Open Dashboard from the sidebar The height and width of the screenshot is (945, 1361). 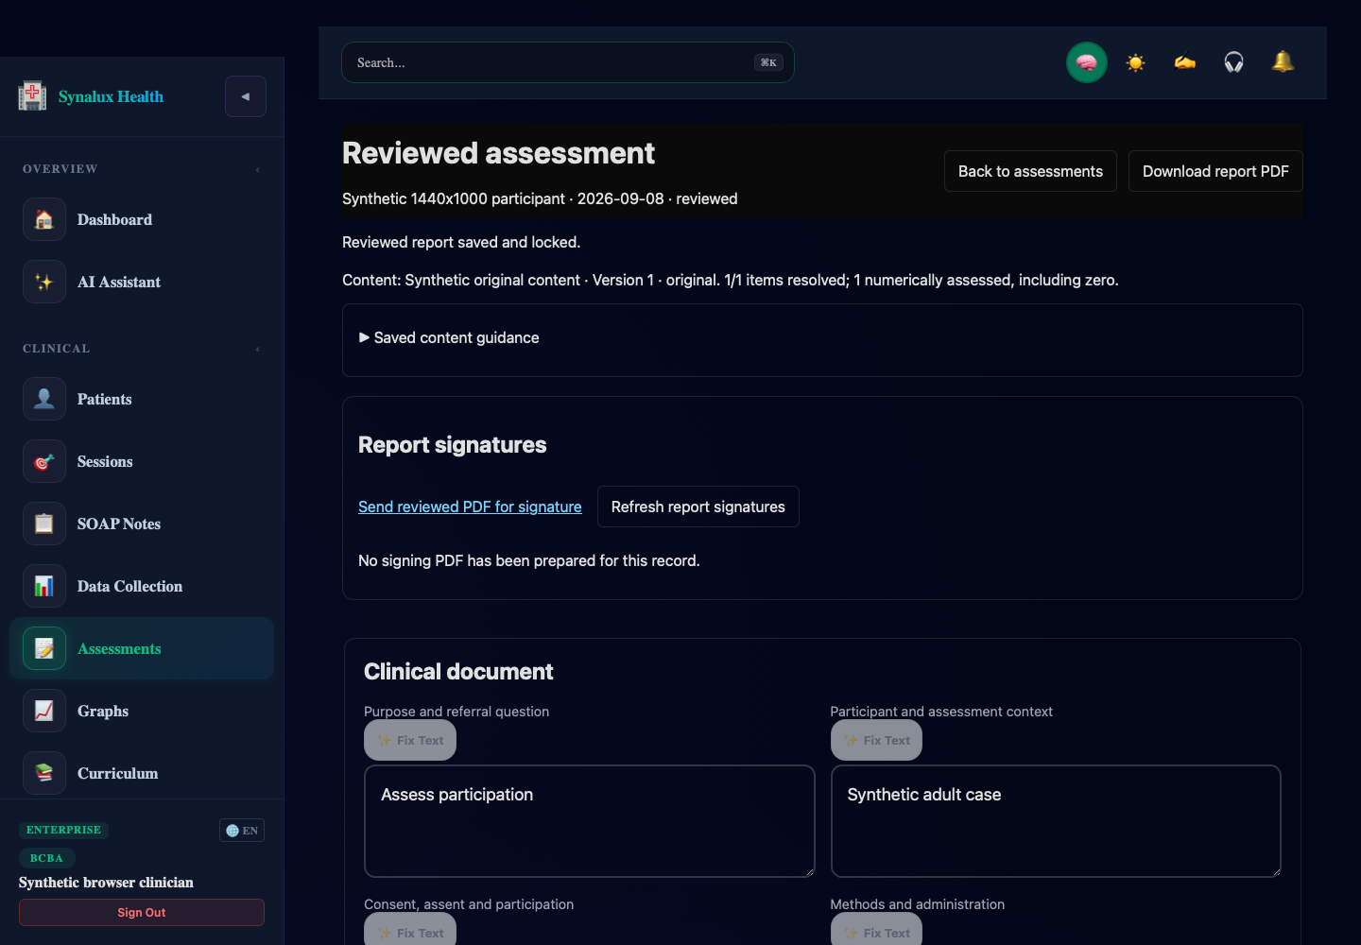(142, 219)
